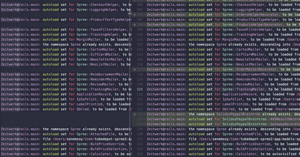Click QbCred row in left pane
Screen dimensions: 300x157
(66, 109)
